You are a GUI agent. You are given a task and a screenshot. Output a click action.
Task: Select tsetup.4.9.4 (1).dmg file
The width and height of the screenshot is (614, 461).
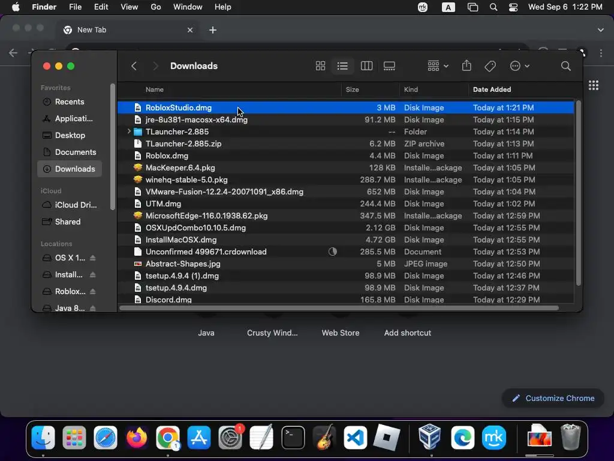[346, 276]
